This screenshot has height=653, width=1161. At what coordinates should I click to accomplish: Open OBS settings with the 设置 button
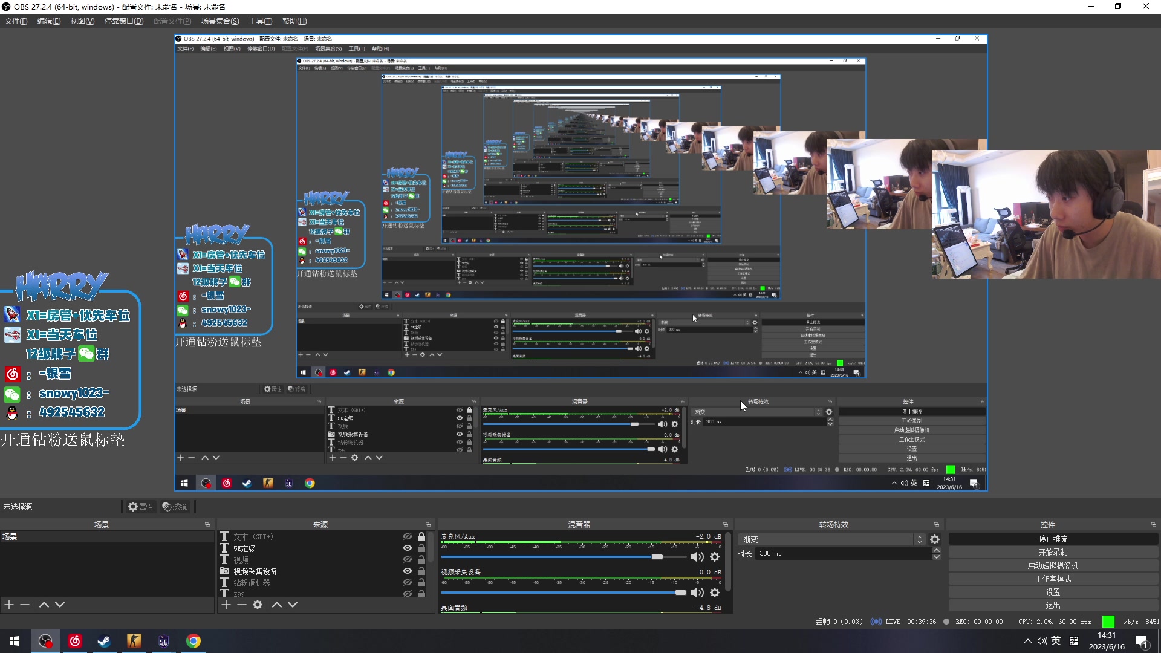pos(1053,592)
